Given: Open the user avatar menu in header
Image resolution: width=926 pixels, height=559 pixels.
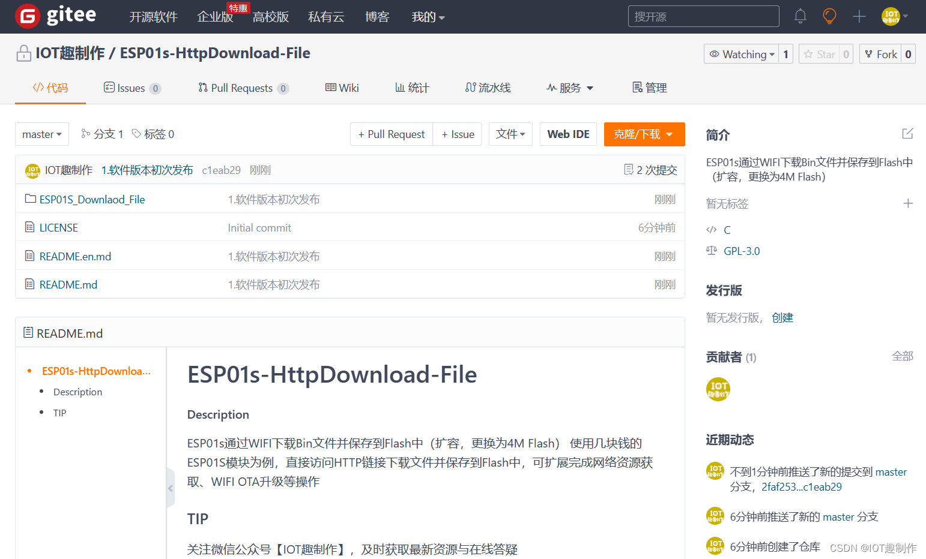Looking at the screenshot, I should 894,16.
